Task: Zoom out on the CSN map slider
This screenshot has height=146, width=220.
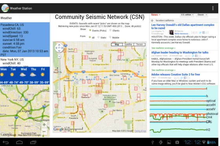Action: [59, 92]
